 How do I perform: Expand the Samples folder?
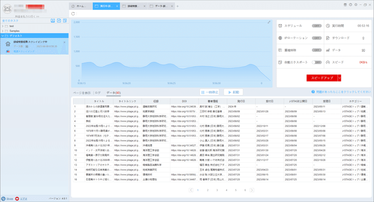click(3, 31)
